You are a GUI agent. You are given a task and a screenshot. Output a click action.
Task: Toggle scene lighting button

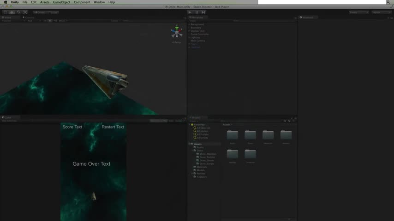click(x=50, y=21)
